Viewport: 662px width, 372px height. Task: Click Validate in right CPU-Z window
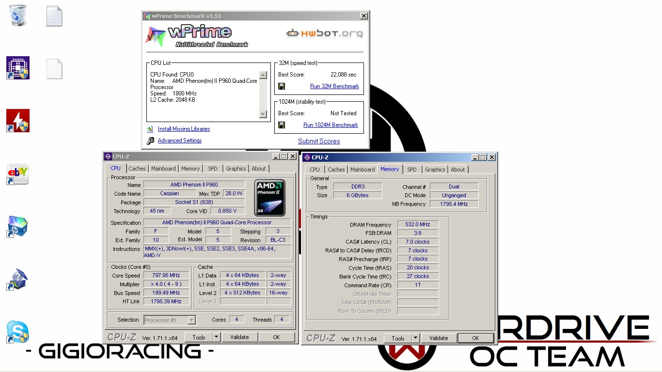point(439,338)
